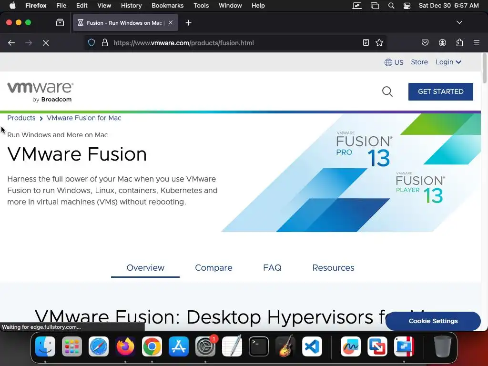
Task: Open App Store from the Dock
Action: click(179, 346)
